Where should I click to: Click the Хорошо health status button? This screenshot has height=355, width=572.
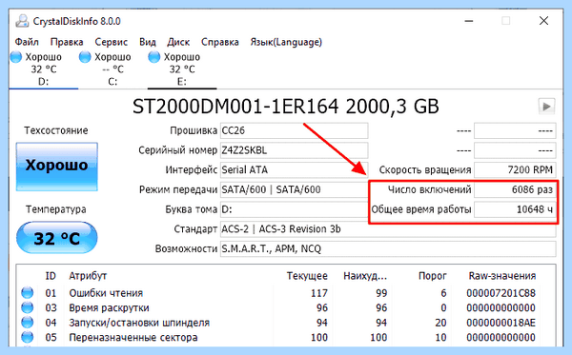57,167
